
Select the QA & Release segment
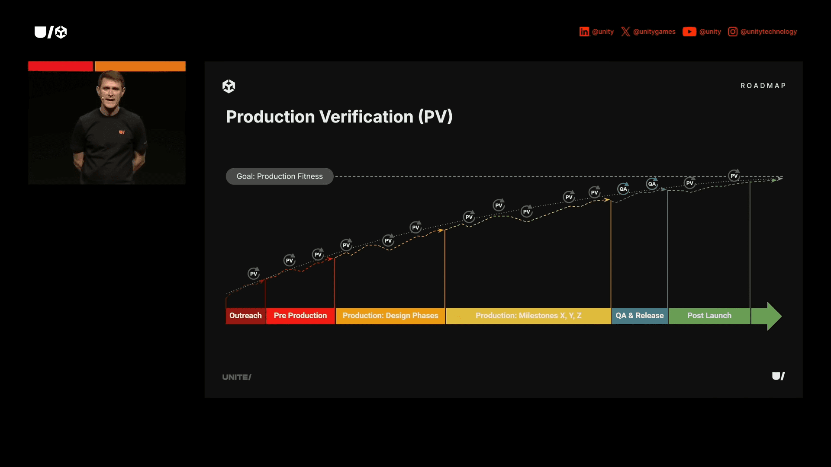pos(639,316)
